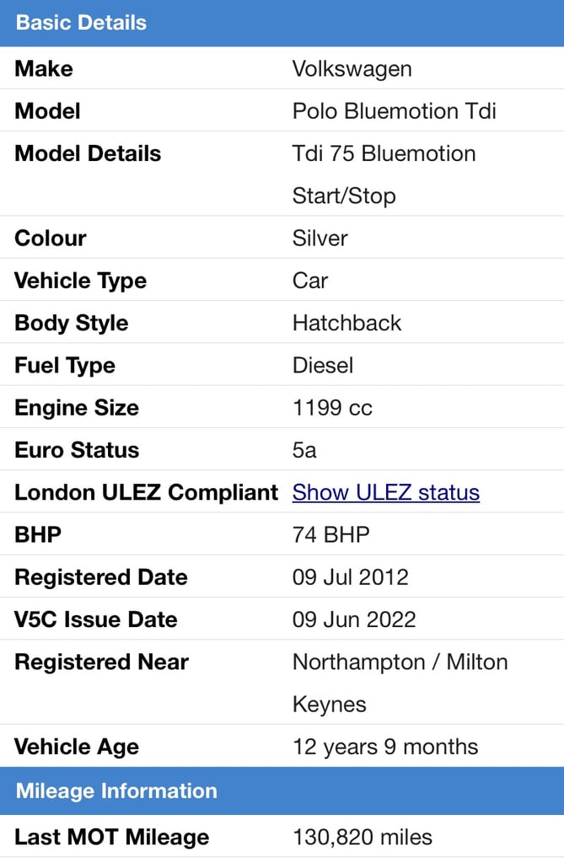Click the London ULEZ Compliant label
Image resolution: width=564 pixels, height=863 pixels.
pyautogui.click(x=147, y=492)
